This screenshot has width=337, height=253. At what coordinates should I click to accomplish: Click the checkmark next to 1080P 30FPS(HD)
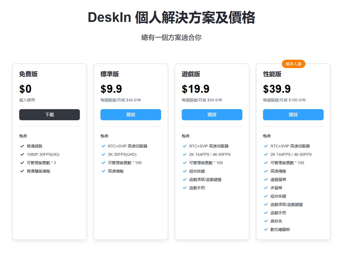(22, 154)
